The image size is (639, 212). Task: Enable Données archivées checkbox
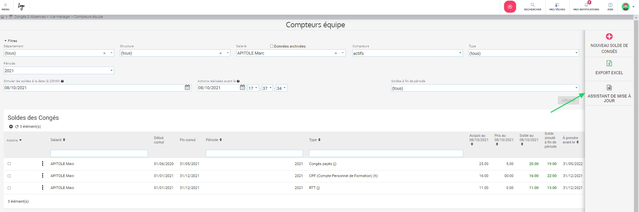[x=272, y=46]
